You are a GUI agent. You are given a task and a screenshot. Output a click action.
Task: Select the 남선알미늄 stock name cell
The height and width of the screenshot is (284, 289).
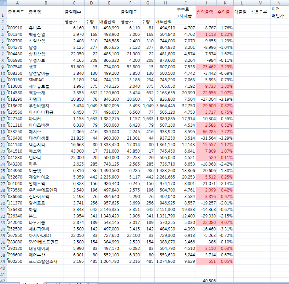[x=46, y=73]
